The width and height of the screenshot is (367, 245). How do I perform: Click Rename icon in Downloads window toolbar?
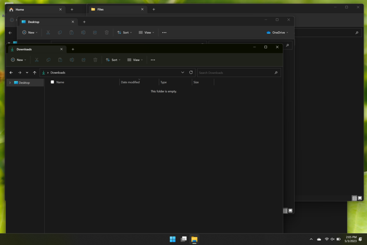[x=72, y=60]
